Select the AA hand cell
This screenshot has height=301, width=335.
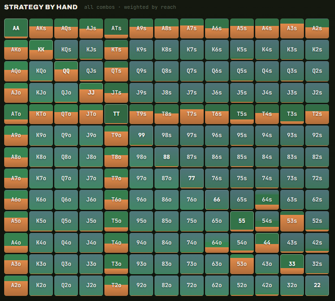[16, 28]
